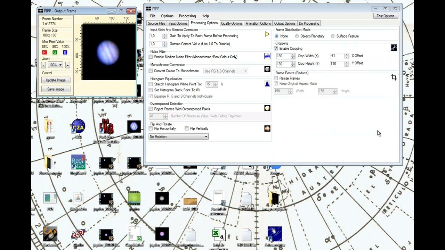
Task: Enable Stretch Histogram White Point
Action: coord(151,84)
